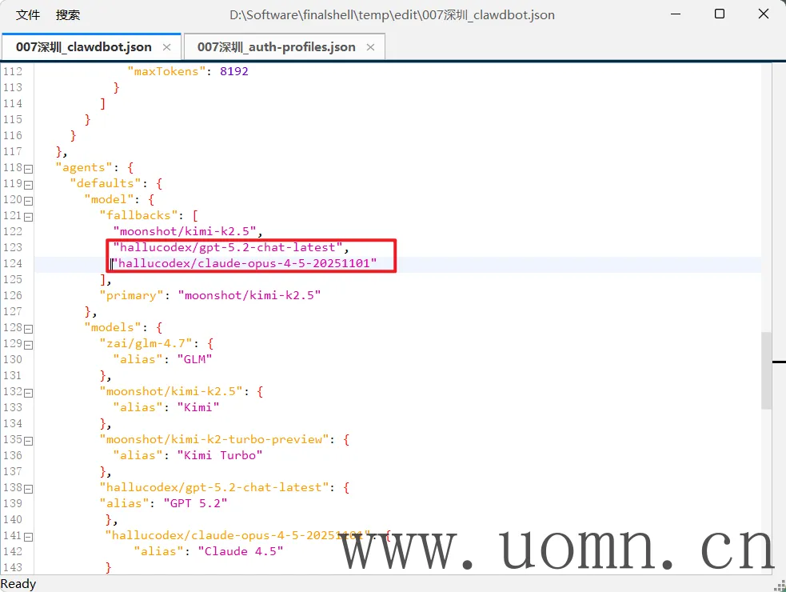
Task: Collapse the "moonshot/kimi-k2.5" entry at line 132
Action: point(29,392)
